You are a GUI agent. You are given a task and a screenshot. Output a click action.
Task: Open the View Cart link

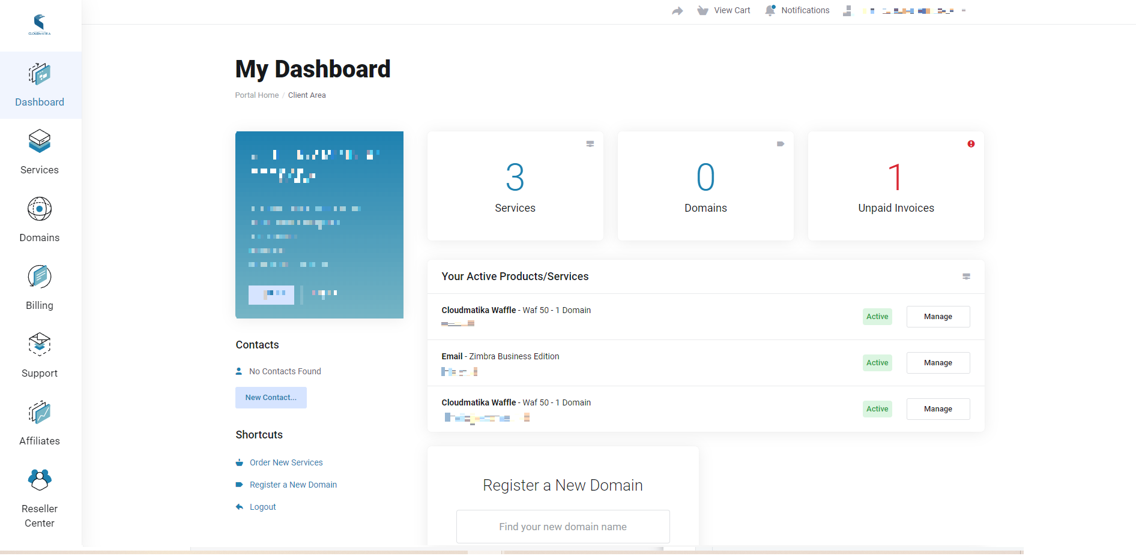pyautogui.click(x=732, y=10)
